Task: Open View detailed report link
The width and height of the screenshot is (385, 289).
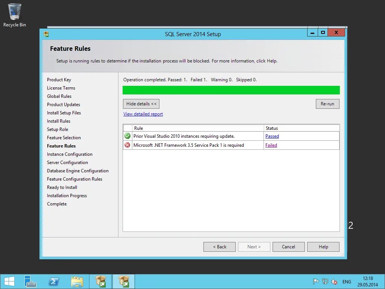Action: [x=143, y=114]
